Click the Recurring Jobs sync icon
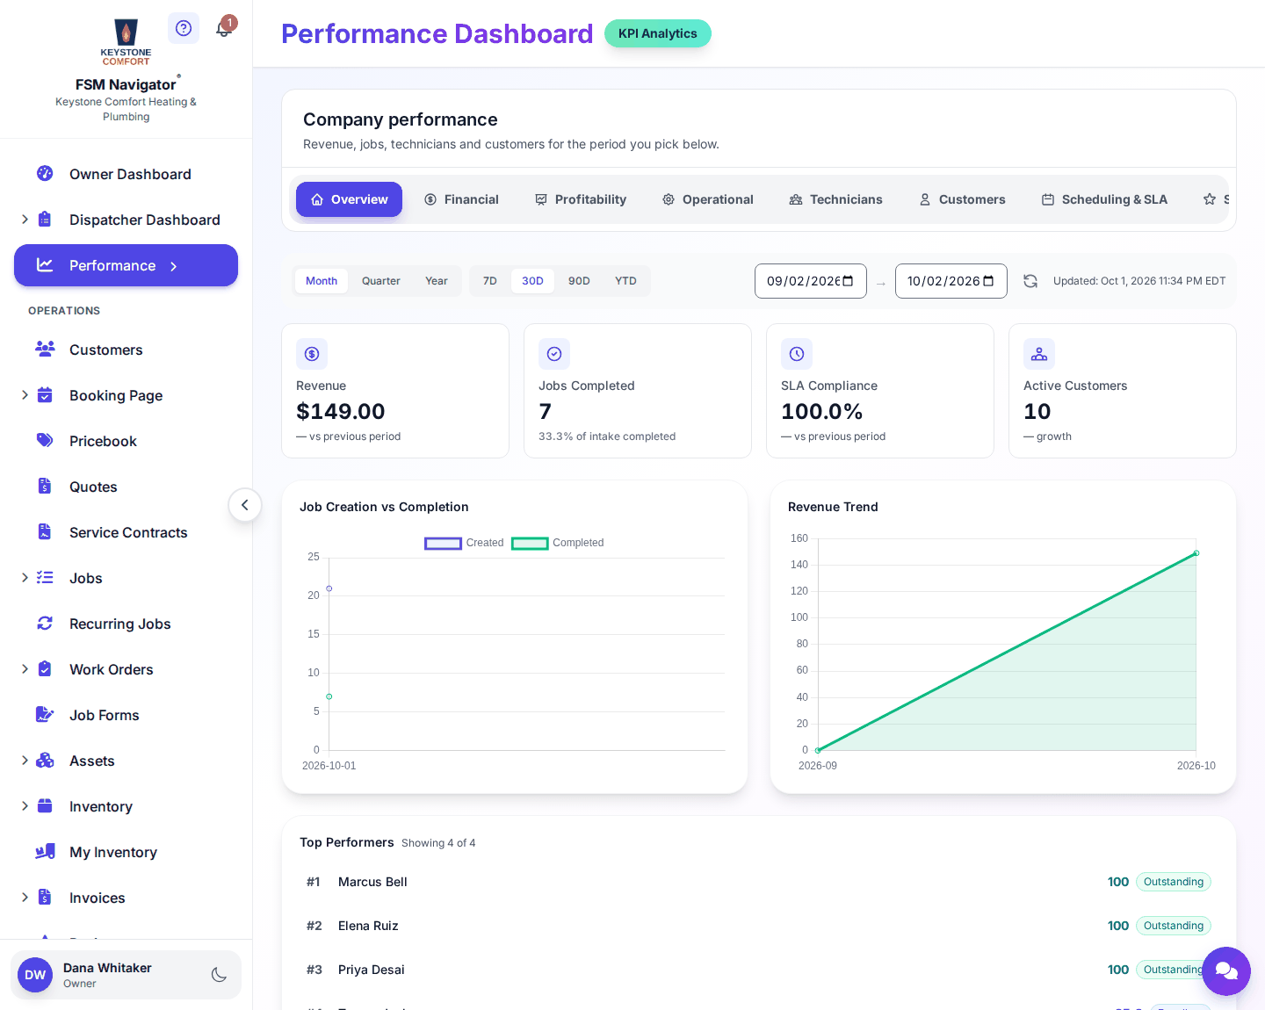1265x1010 pixels. [x=45, y=623]
